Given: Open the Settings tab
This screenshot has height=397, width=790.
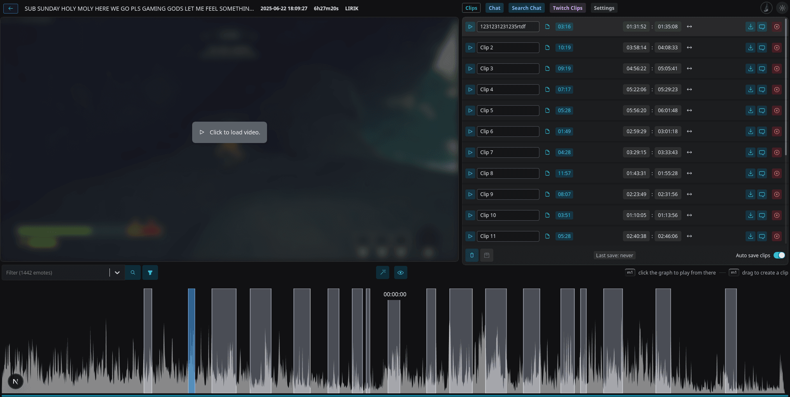Looking at the screenshot, I should pos(604,8).
